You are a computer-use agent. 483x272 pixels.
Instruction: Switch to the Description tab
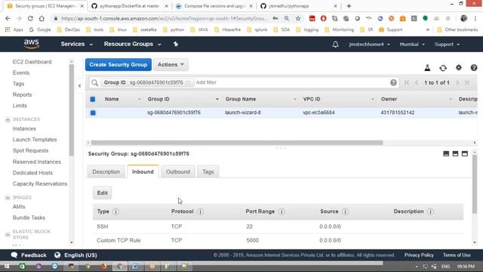point(106,172)
